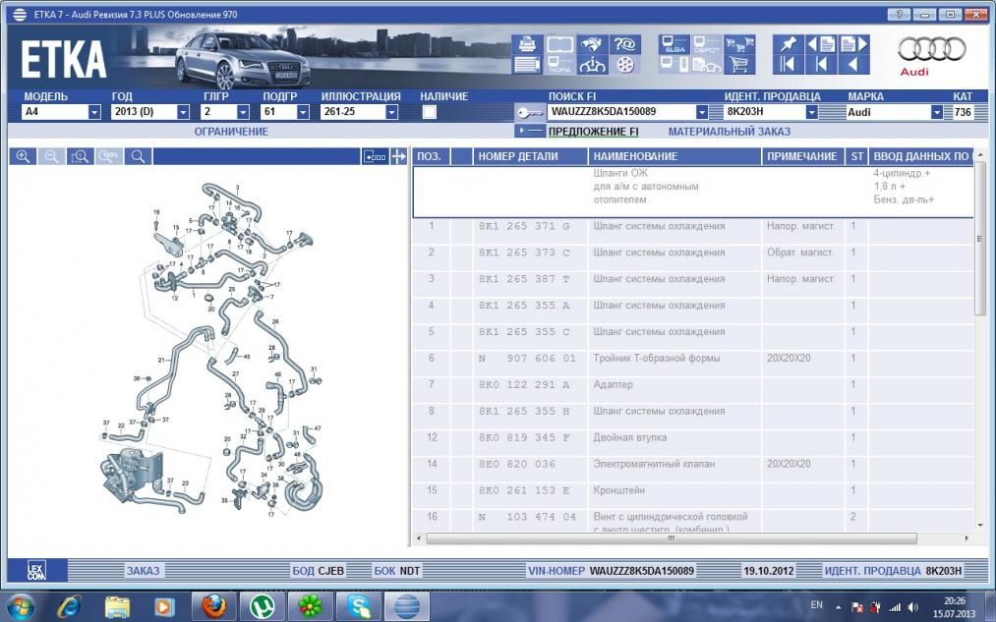Viewport: 996px width, 622px height.
Task: Click the ОГРАНИЧЕНИЕ link
Action: point(231,132)
